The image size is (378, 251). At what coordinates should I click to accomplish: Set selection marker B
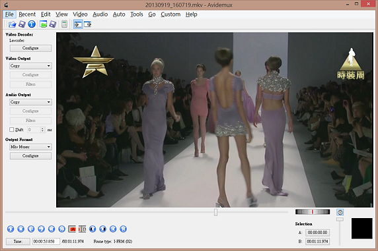click(x=82, y=229)
